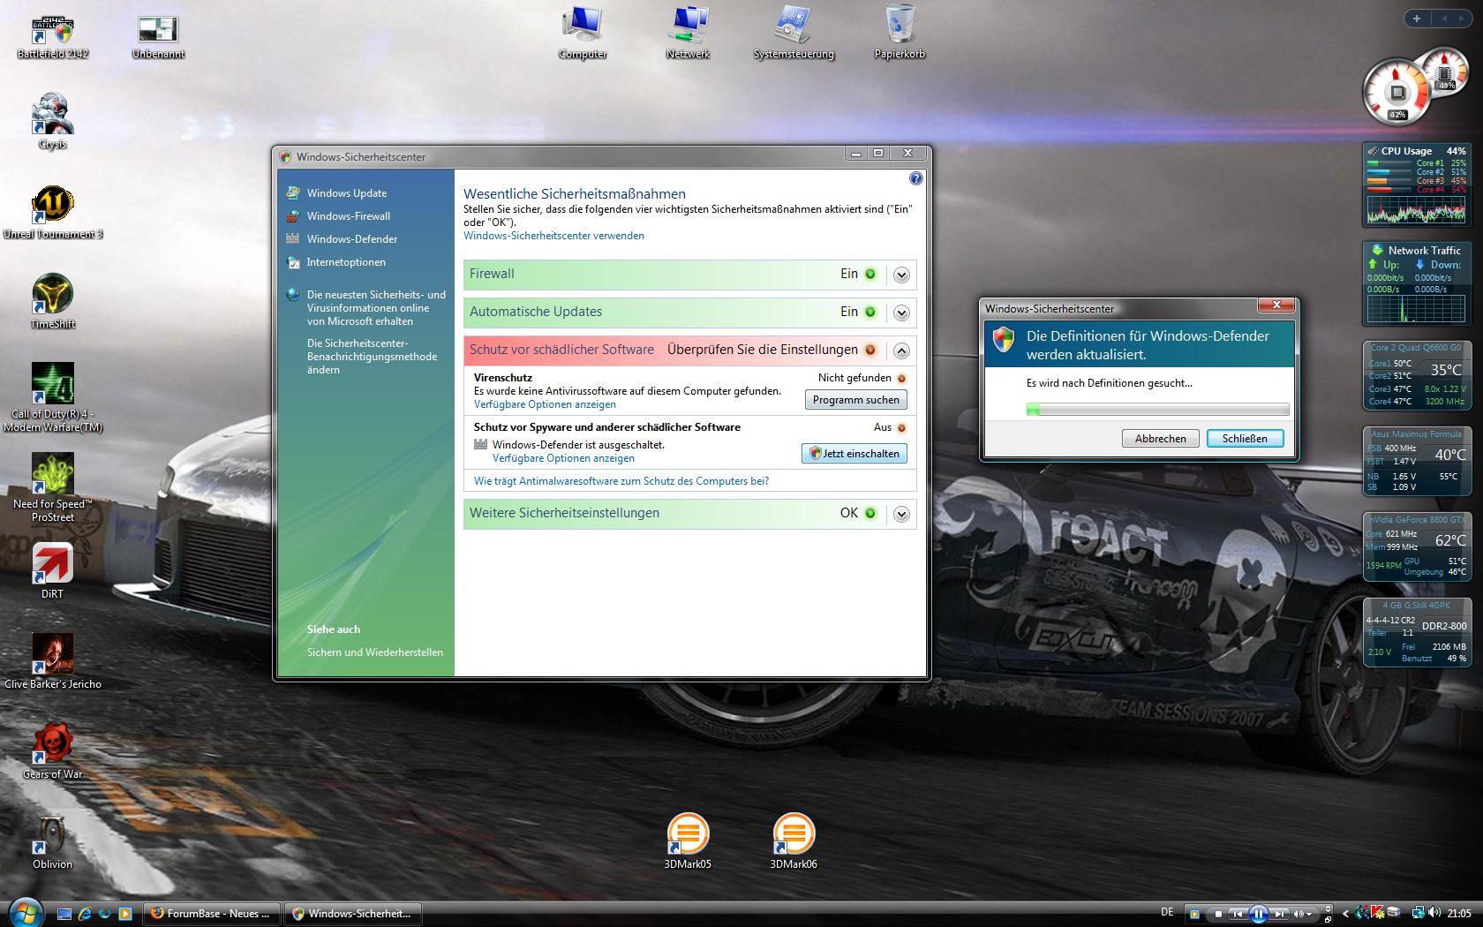Pause playback in the media player toolbar
Screen dimensions: 1483x927
pyautogui.click(x=1258, y=914)
